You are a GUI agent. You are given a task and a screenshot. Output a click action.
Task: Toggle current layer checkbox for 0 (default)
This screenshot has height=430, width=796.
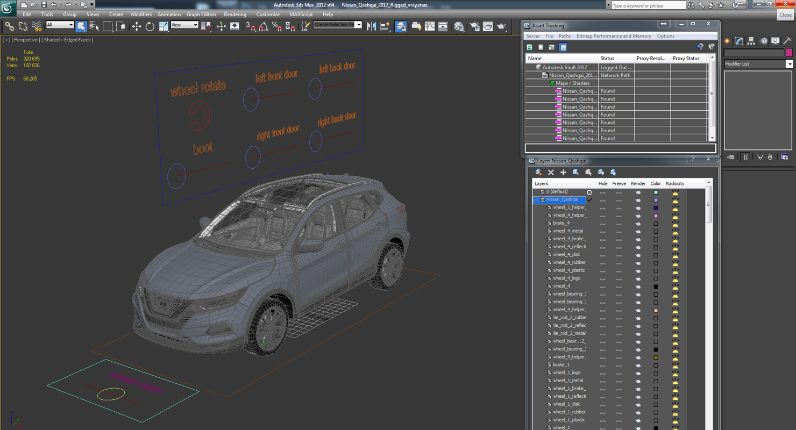pos(589,192)
